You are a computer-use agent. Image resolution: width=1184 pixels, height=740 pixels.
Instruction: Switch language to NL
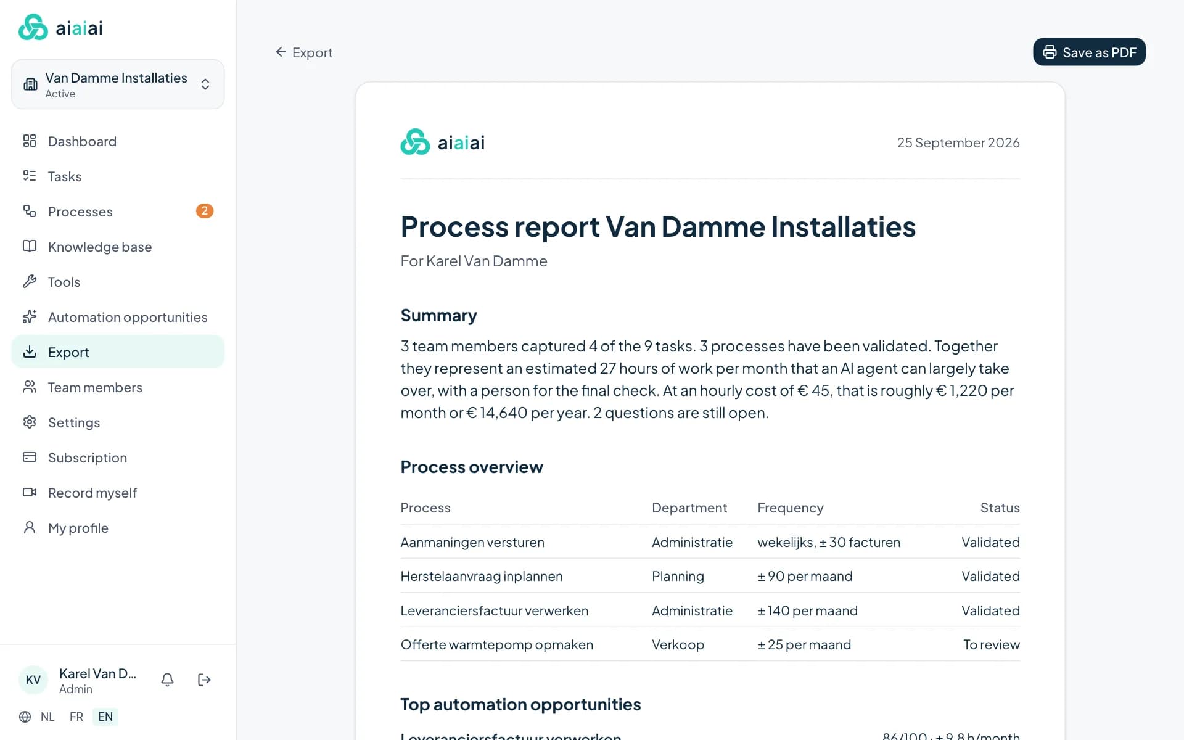point(47,717)
